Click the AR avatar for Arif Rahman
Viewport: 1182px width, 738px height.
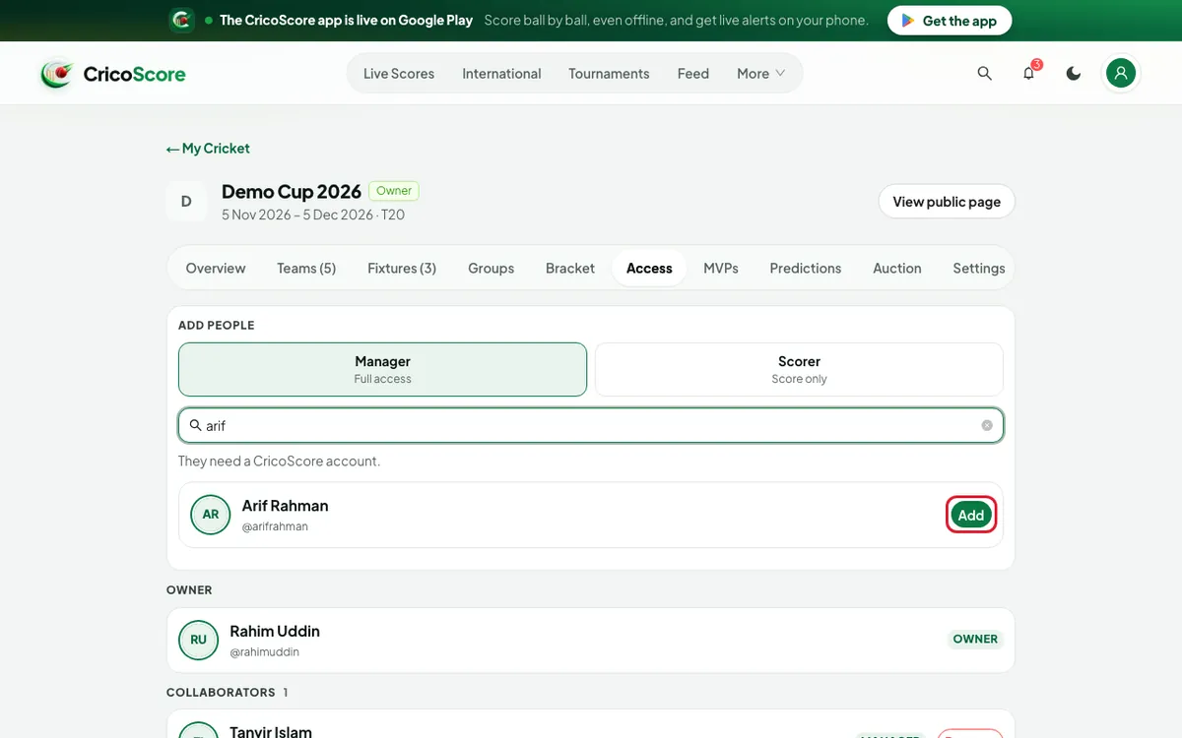[211, 515]
